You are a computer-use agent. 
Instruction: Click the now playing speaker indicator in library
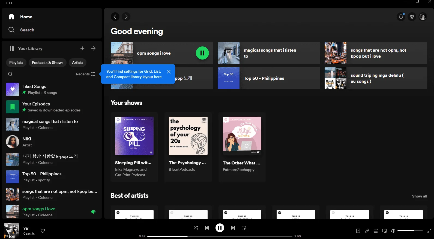point(93,212)
